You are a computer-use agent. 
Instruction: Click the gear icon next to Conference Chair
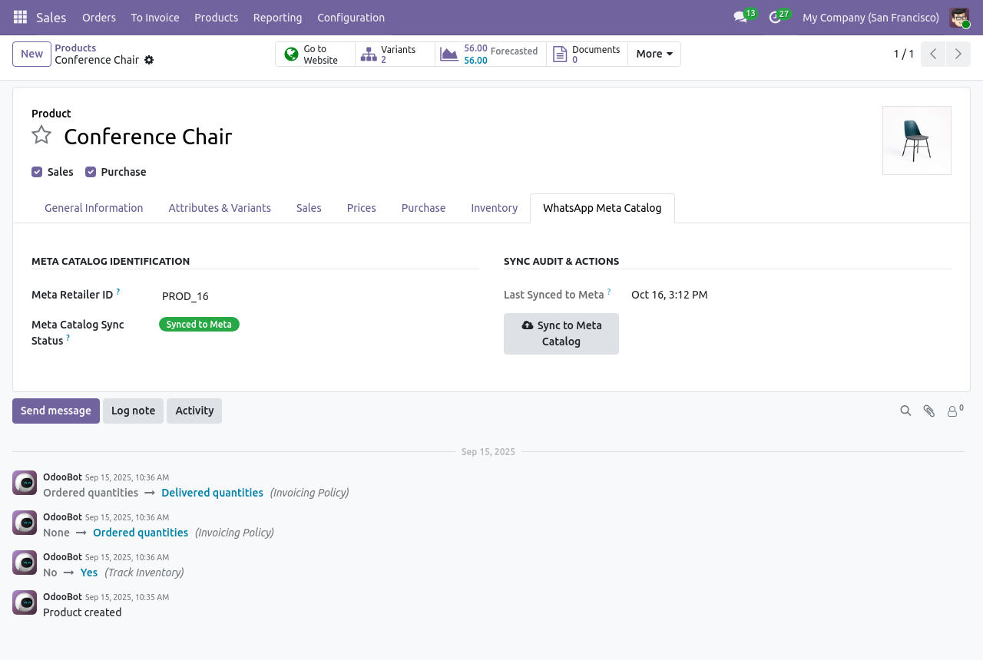click(x=149, y=60)
